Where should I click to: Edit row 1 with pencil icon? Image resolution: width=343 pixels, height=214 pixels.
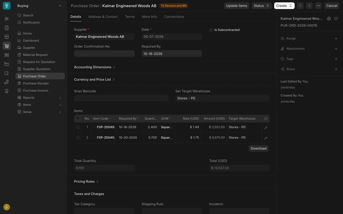(266, 128)
